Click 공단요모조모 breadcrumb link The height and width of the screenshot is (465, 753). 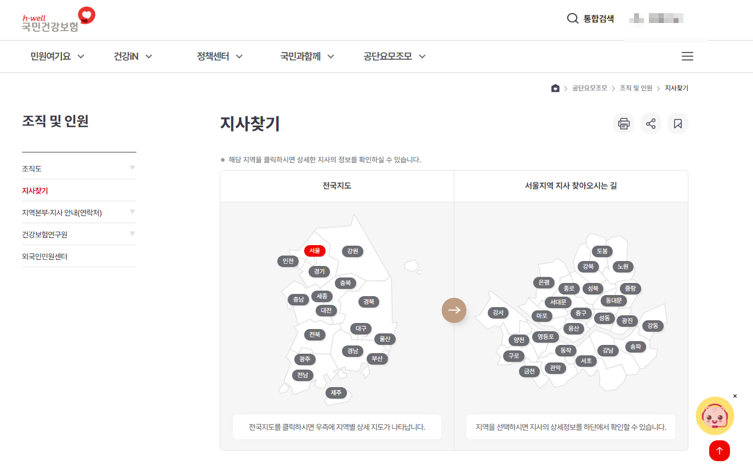coord(590,88)
